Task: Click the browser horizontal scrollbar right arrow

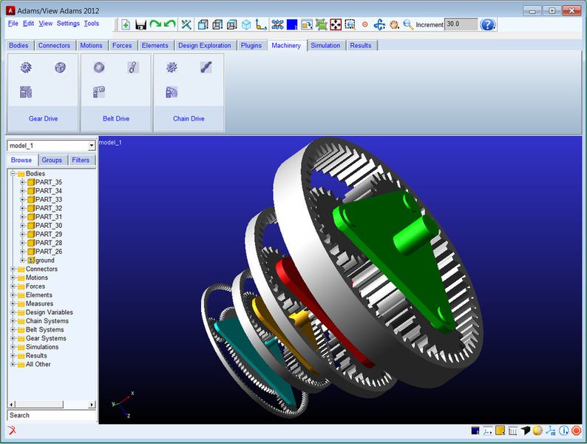Action: [92, 404]
